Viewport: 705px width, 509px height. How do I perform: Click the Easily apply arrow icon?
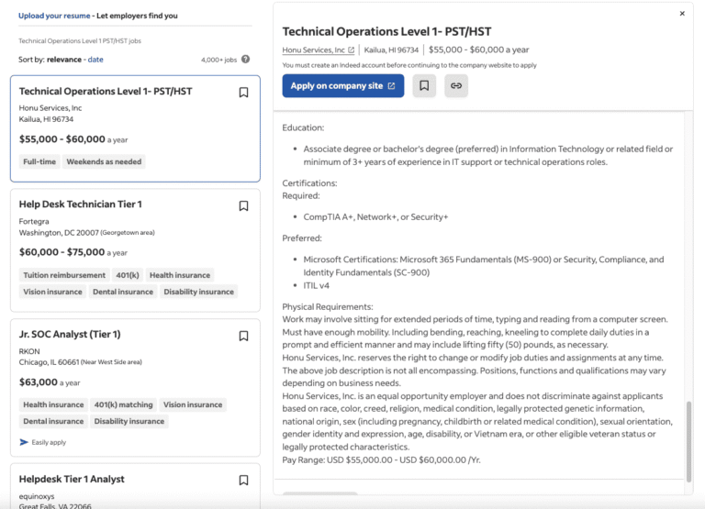pyautogui.click(x=24, y=443)
